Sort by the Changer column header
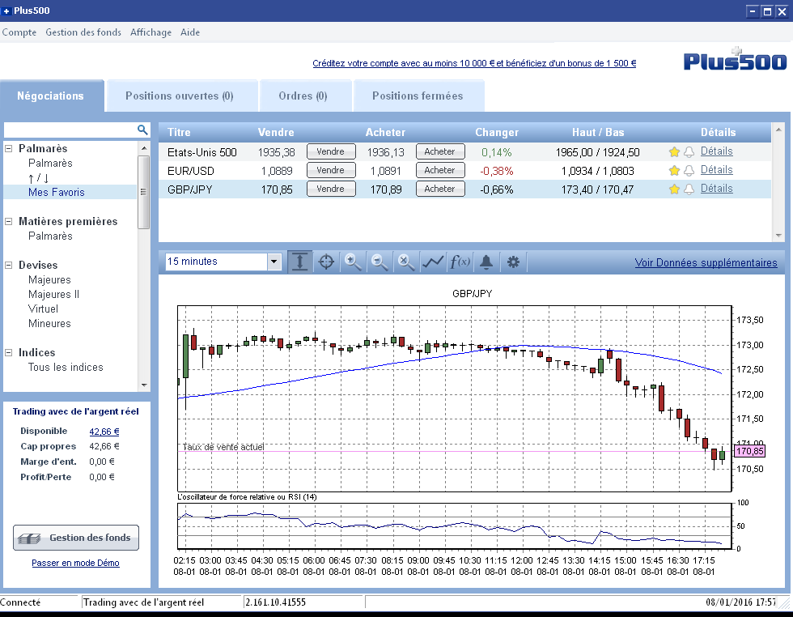This screenshot has height=617, width=793. 497,132
